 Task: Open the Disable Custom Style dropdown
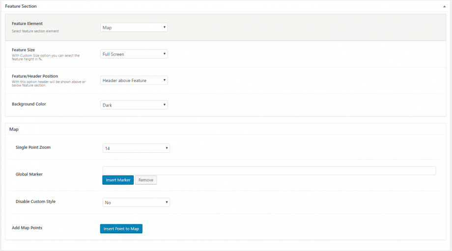(136, 202)
